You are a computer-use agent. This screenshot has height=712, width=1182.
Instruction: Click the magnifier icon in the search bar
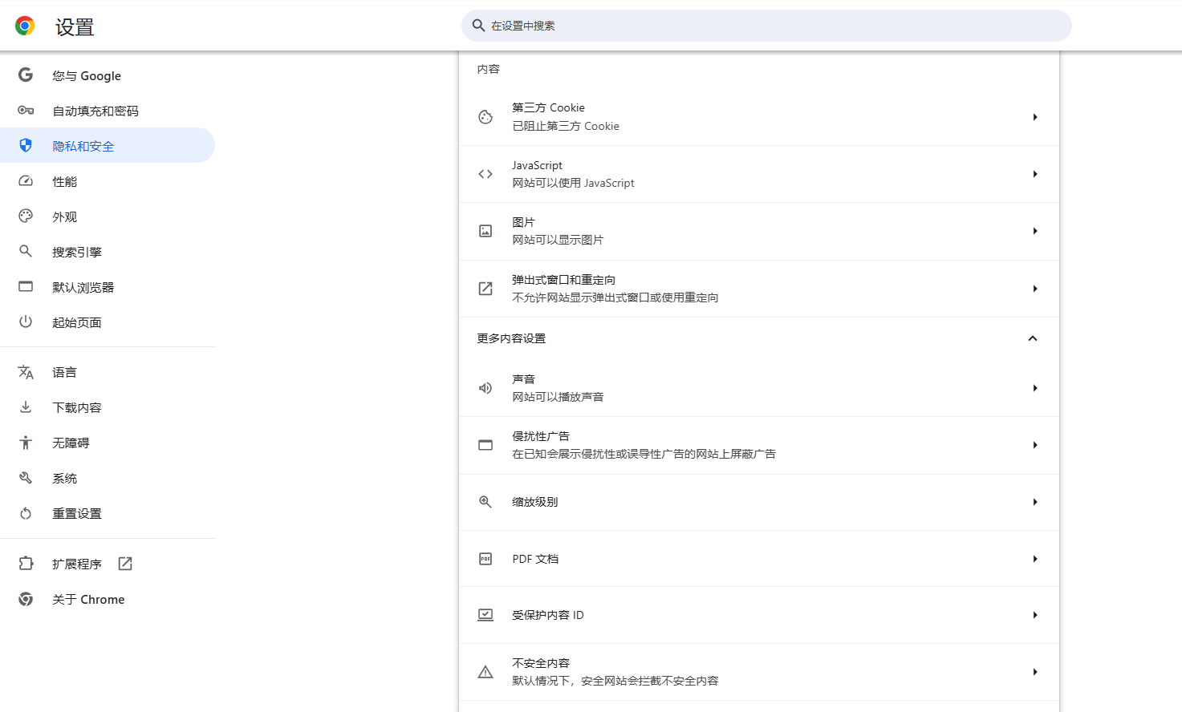[x=478, y=26]
